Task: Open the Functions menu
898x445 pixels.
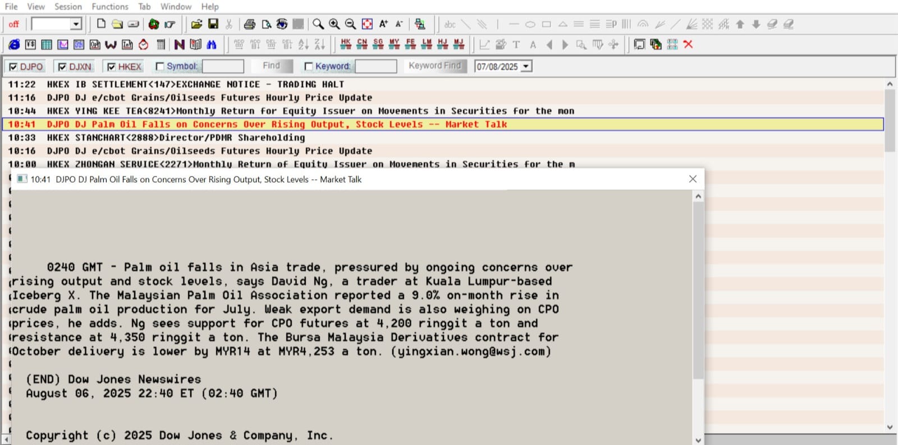Action: pyautogui.click(x=110, y=7)
